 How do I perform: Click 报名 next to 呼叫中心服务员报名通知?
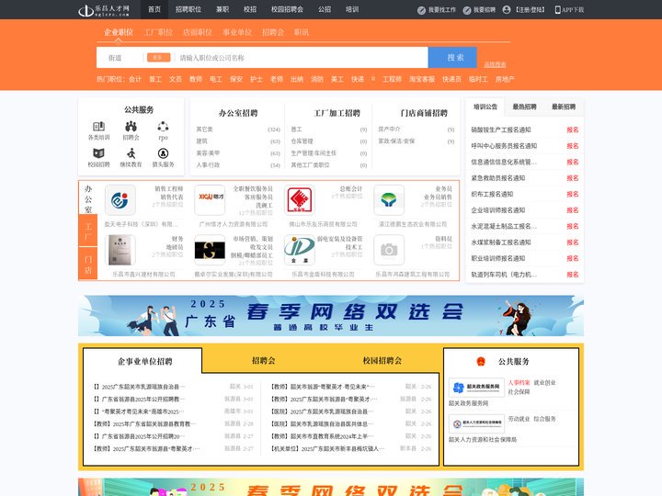tap(573, 146)
